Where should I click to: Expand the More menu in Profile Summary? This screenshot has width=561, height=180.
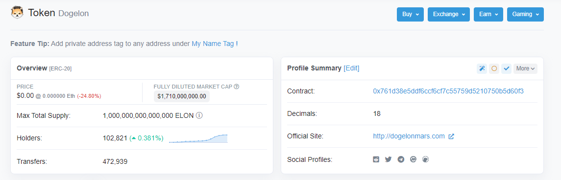click(525, 68)
